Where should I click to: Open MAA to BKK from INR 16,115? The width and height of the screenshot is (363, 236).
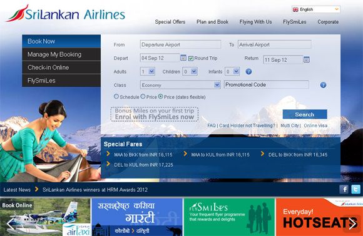[143, 155]
